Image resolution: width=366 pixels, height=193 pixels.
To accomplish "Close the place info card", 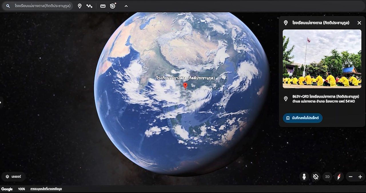I will tap(359, 23).
